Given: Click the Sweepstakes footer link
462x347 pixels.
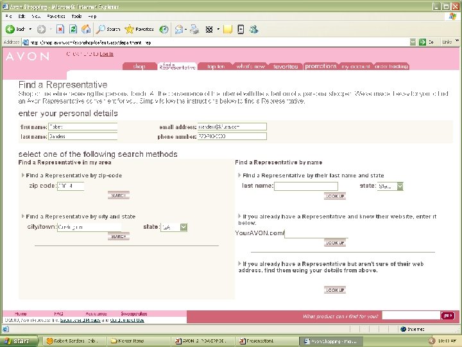Looking at the screenshot, I should coord(133,314).
